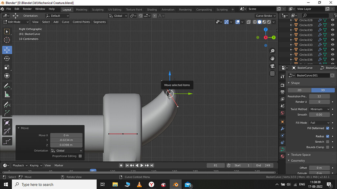Play the animation forward
The image size is (337, 189).
[x=142, y=165]
